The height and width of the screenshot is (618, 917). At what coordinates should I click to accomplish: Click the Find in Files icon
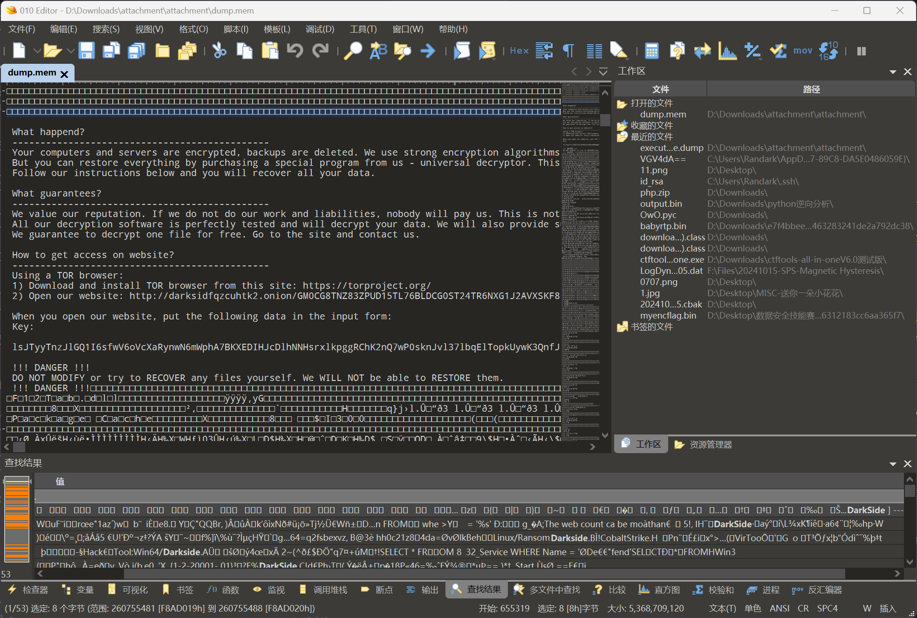coord(403,50)
